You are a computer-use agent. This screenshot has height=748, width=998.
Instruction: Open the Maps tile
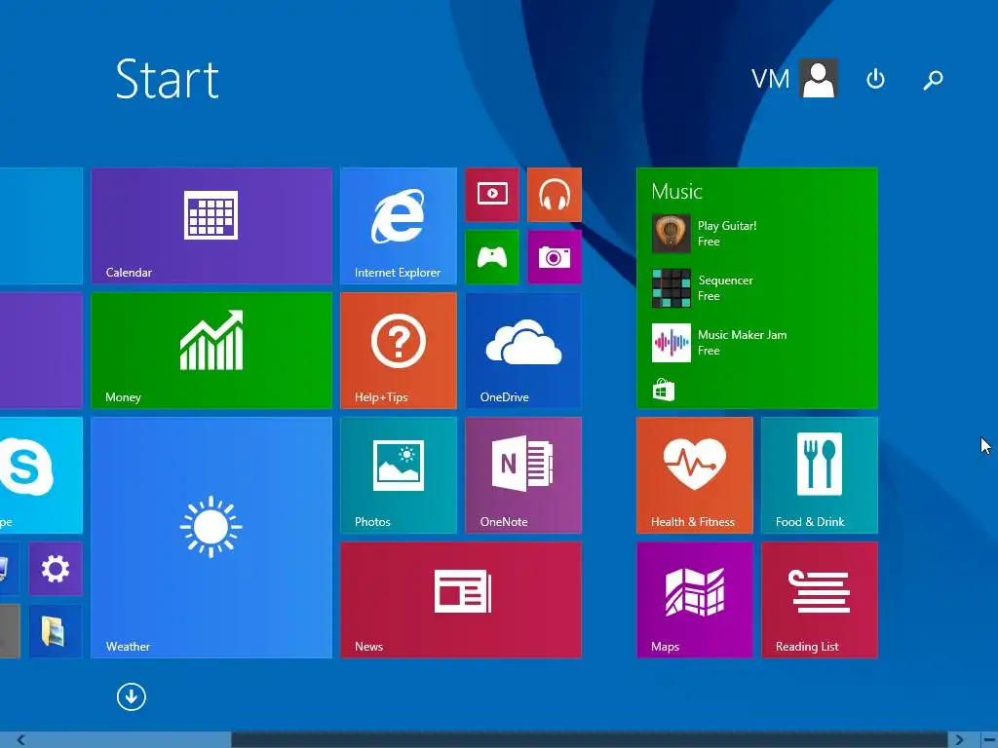point(694,600)
